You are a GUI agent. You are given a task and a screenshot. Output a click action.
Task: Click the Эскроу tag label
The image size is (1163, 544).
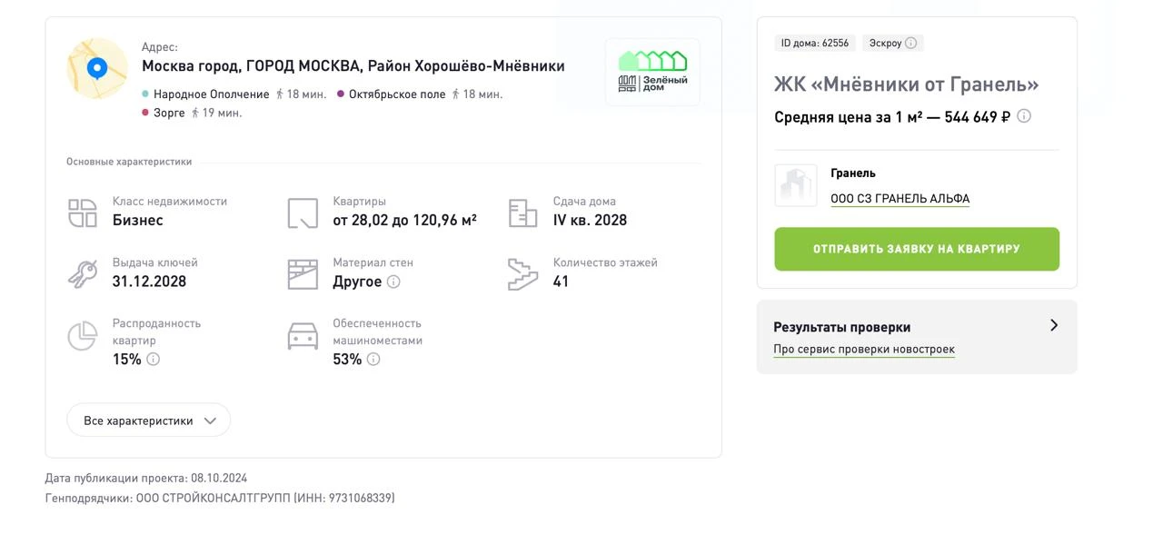pos(885,43)
